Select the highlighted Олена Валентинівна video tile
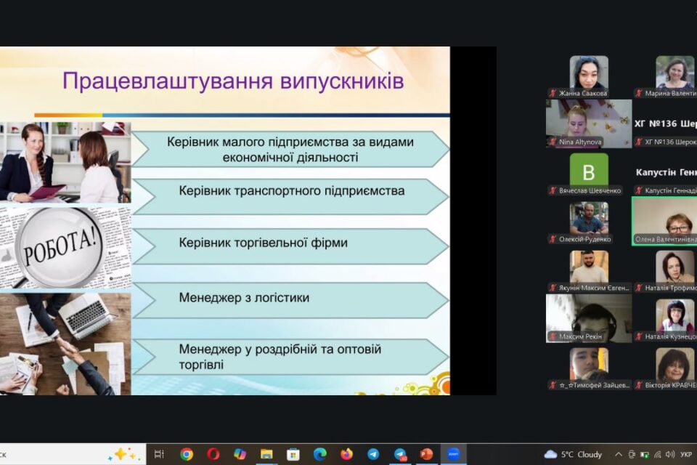Image resolution: width=697 pixels, height=465 pixels. (x=664, y=221)
